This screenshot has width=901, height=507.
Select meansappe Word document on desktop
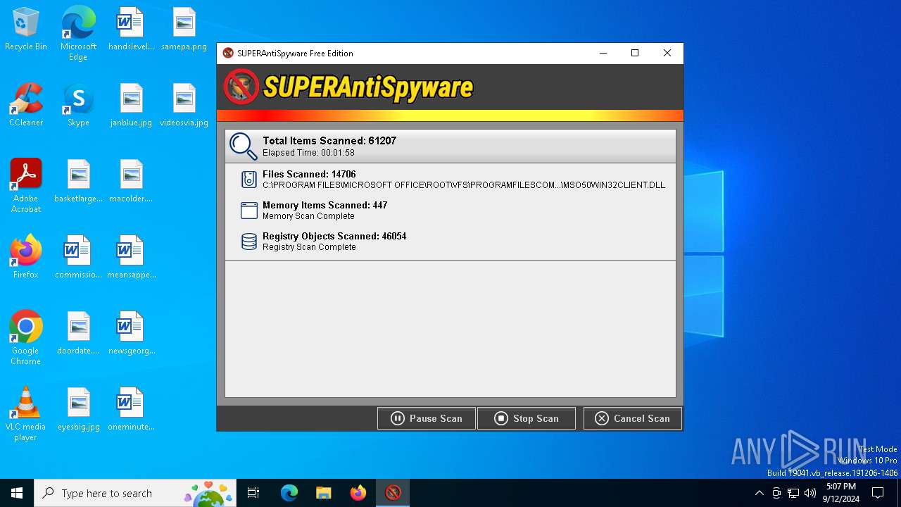click(131, 258)
